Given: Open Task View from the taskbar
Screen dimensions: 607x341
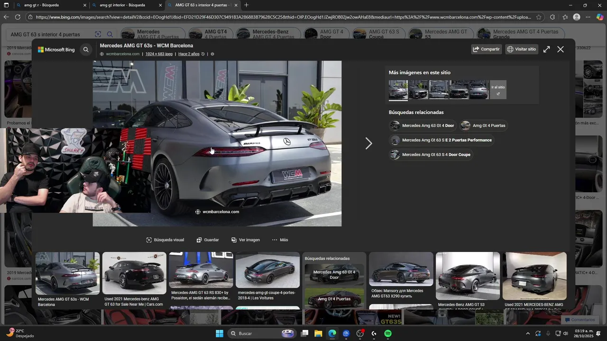Looking at the screenshot, I should pyautogui.click(x=304, y=333).
